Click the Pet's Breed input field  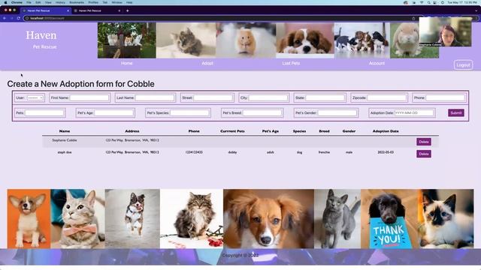point(262,112)
